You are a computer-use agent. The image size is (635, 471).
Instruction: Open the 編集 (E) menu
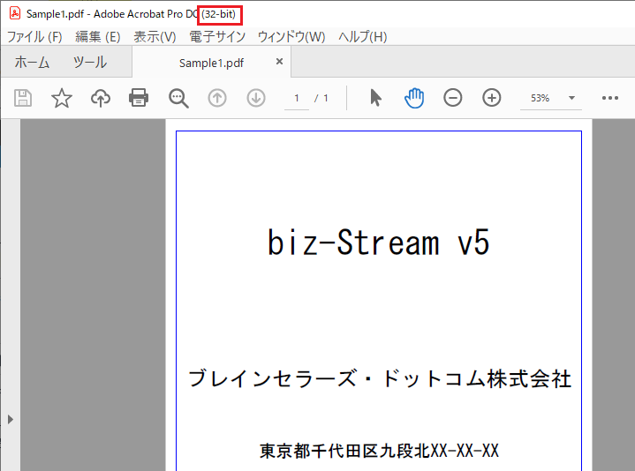coord(98,37)
